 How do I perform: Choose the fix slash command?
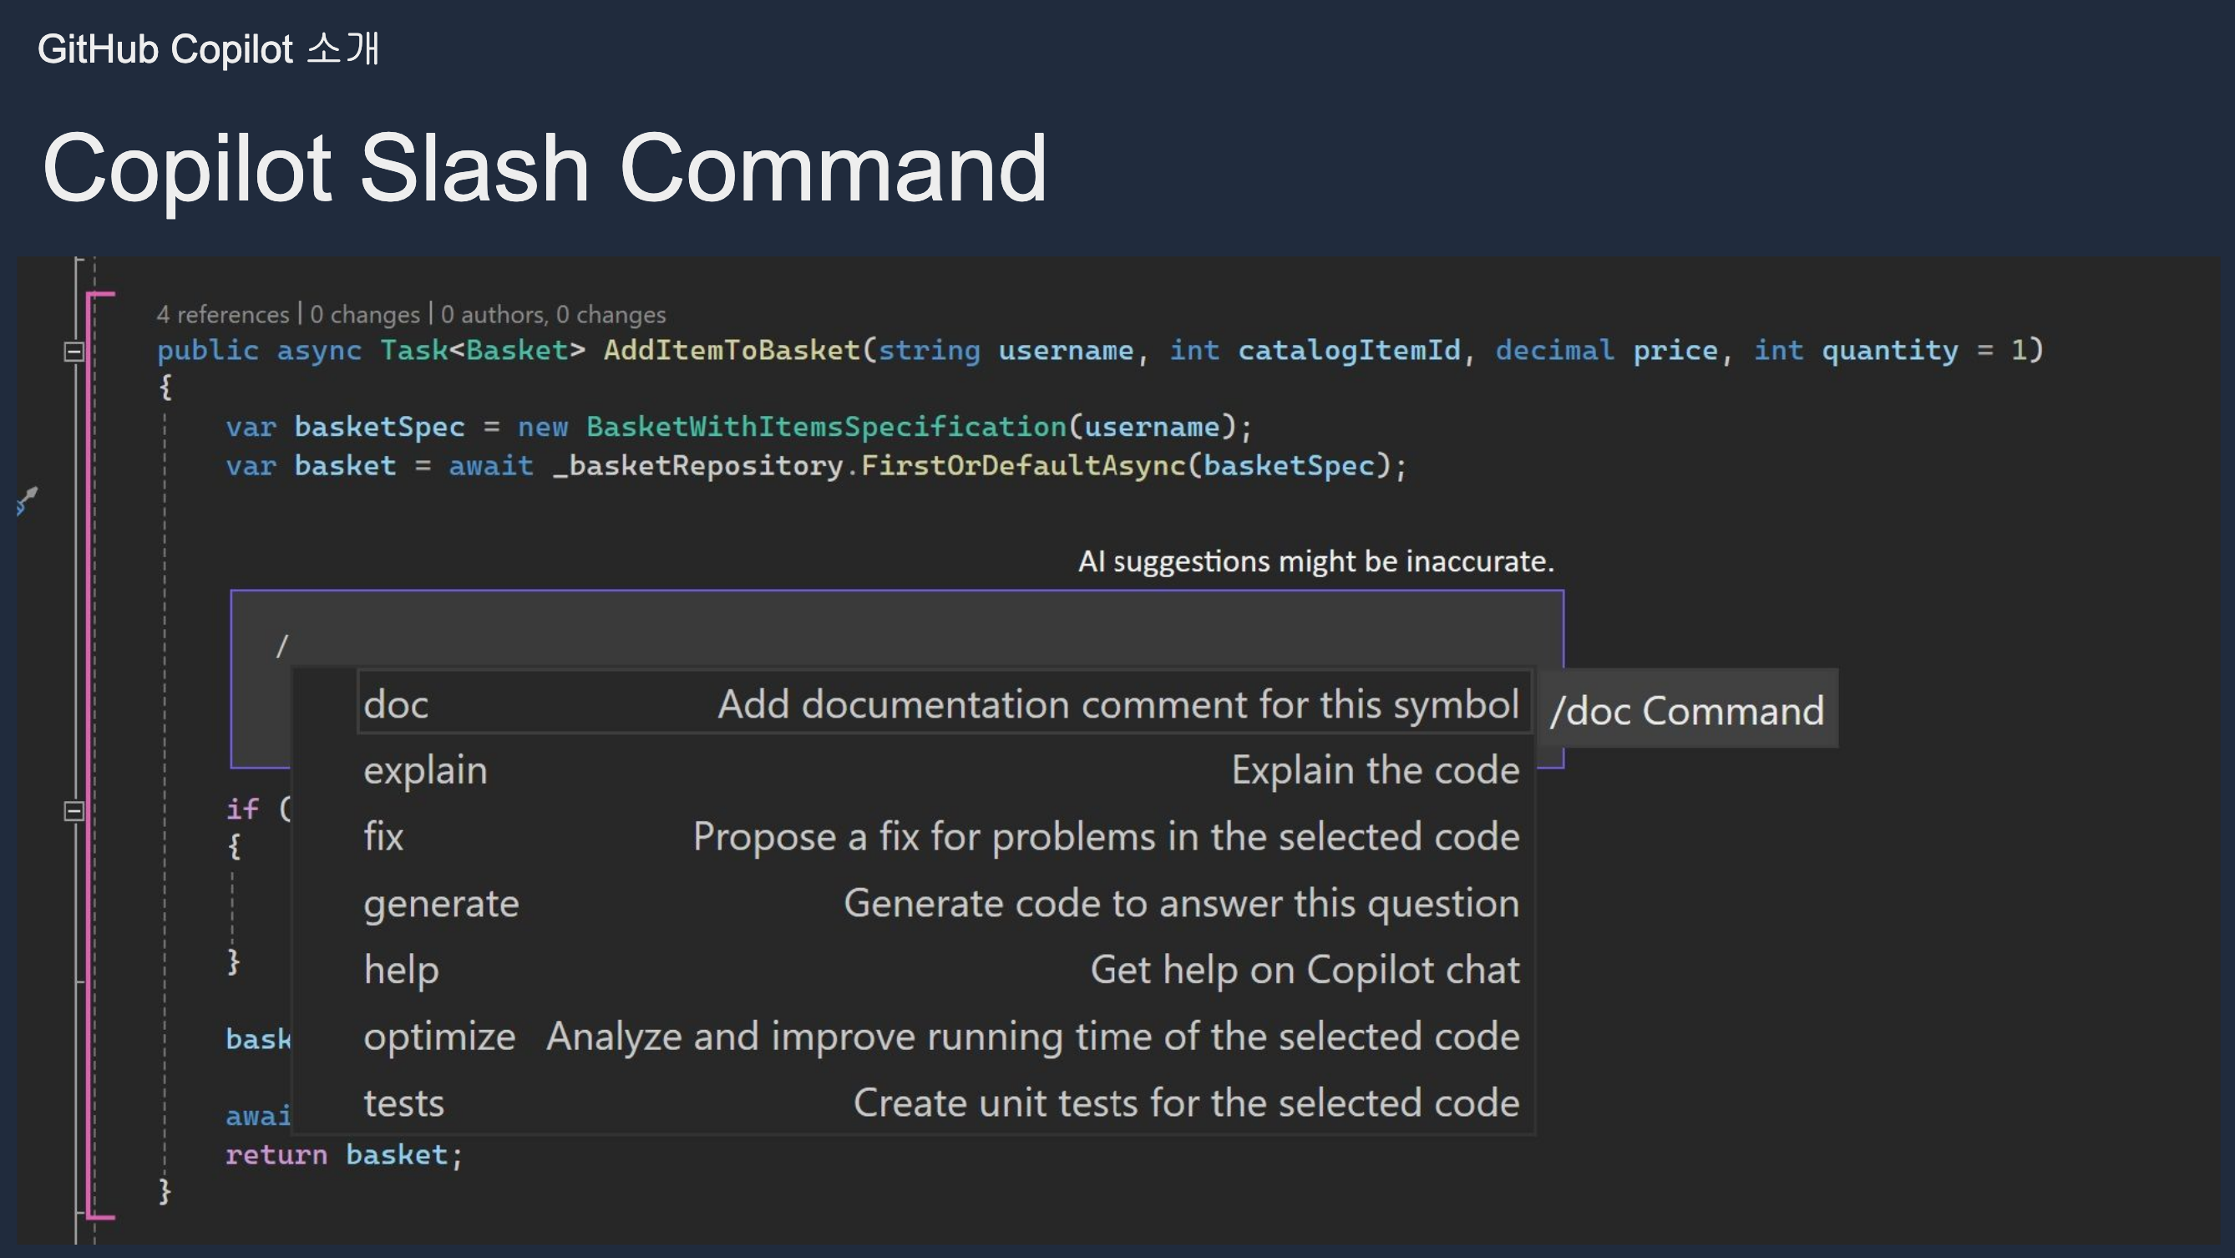click(x=944, y=837)
